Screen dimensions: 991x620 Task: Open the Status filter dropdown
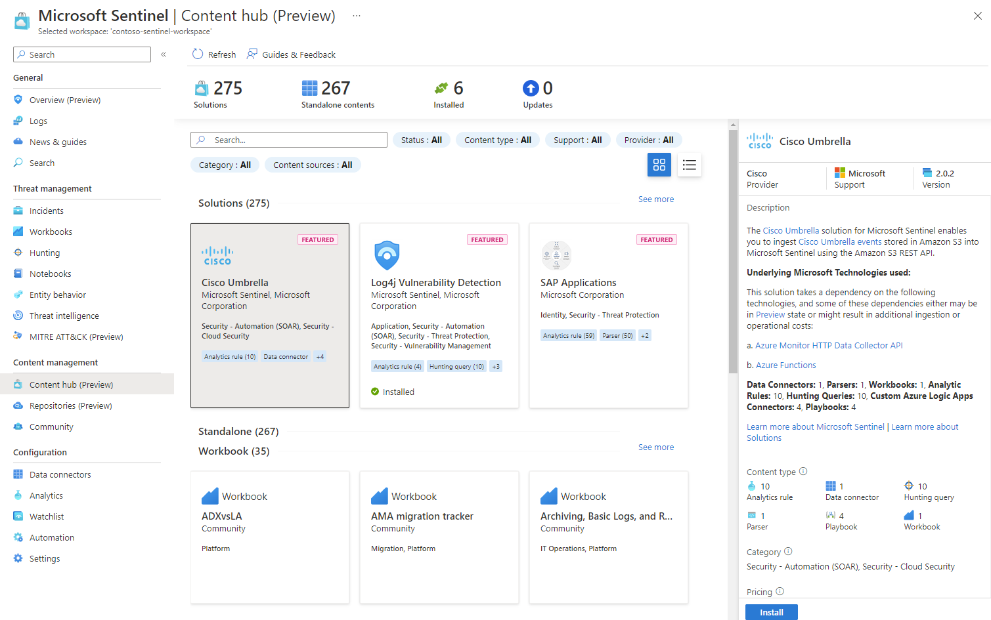coord(421,140)
